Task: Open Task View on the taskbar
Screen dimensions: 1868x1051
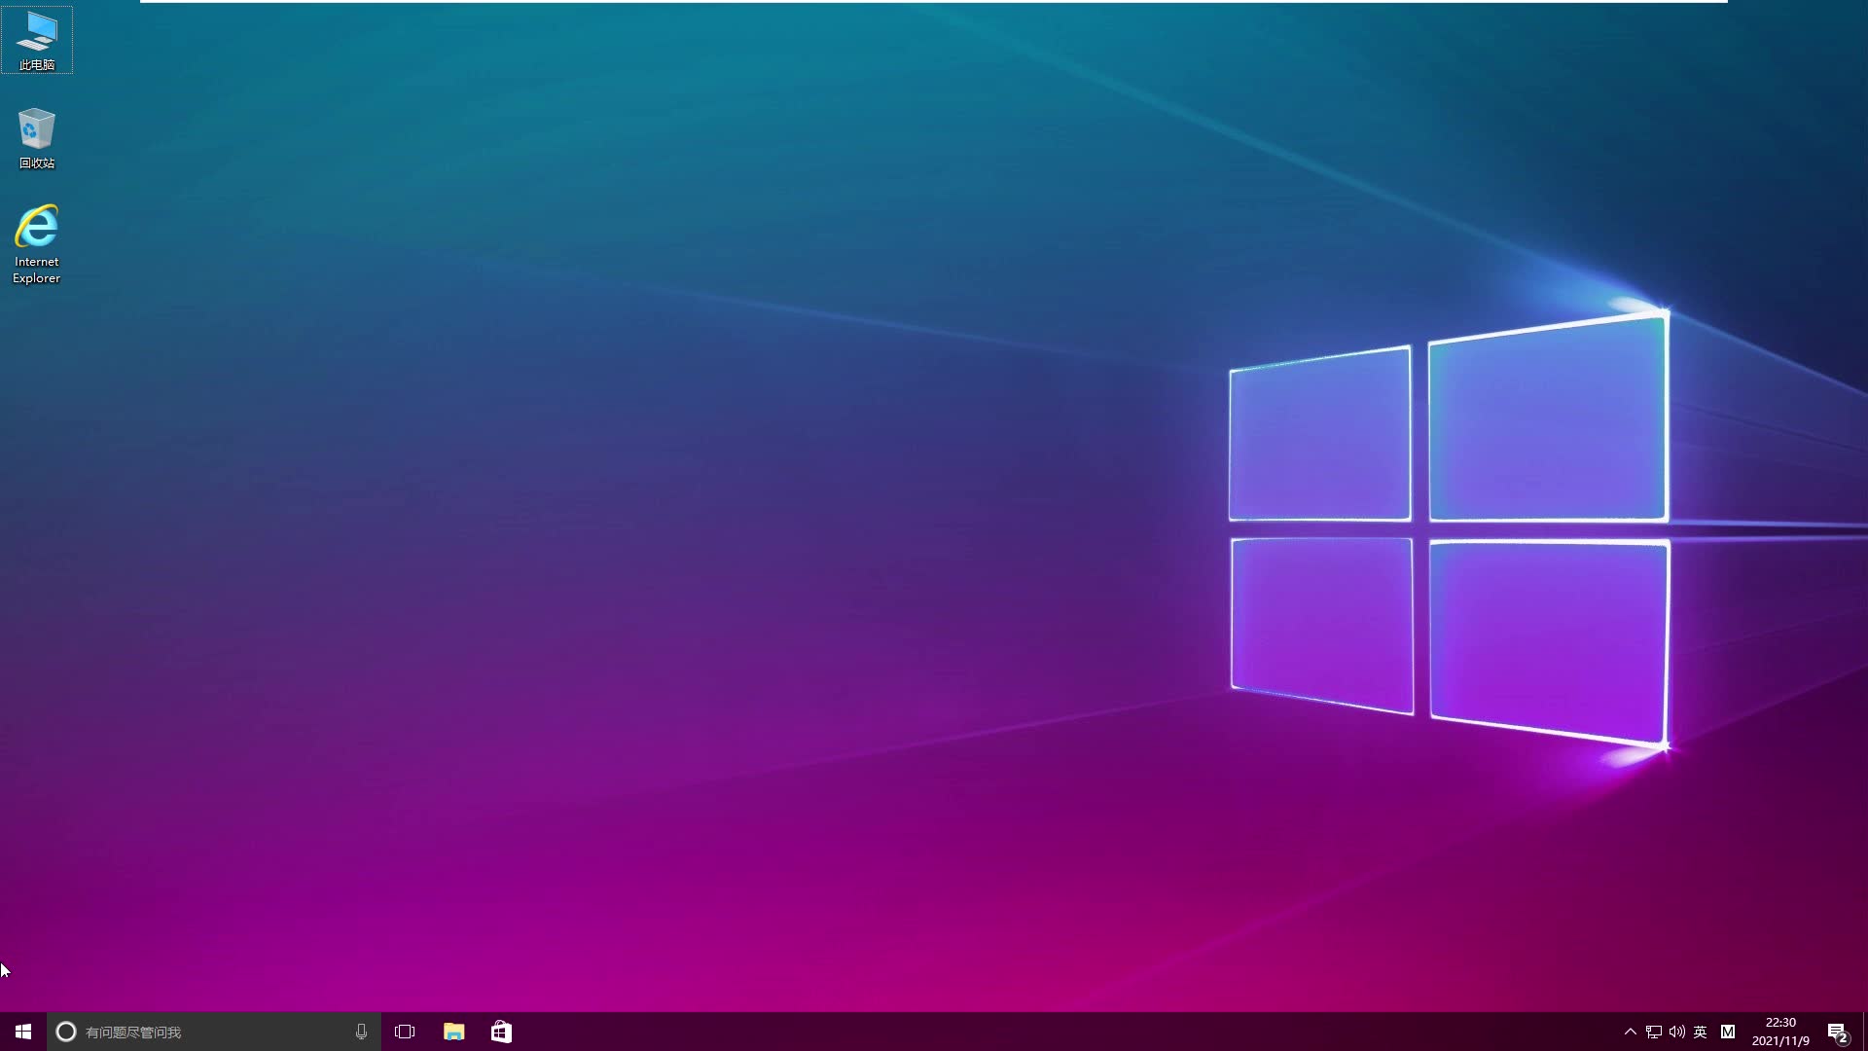Action: point(406,1032)
